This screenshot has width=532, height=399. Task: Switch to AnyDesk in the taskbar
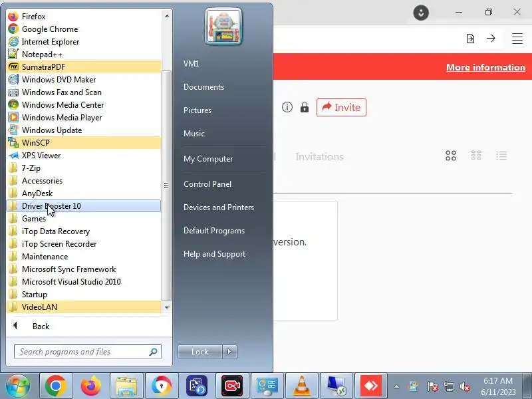coord(371,386)
